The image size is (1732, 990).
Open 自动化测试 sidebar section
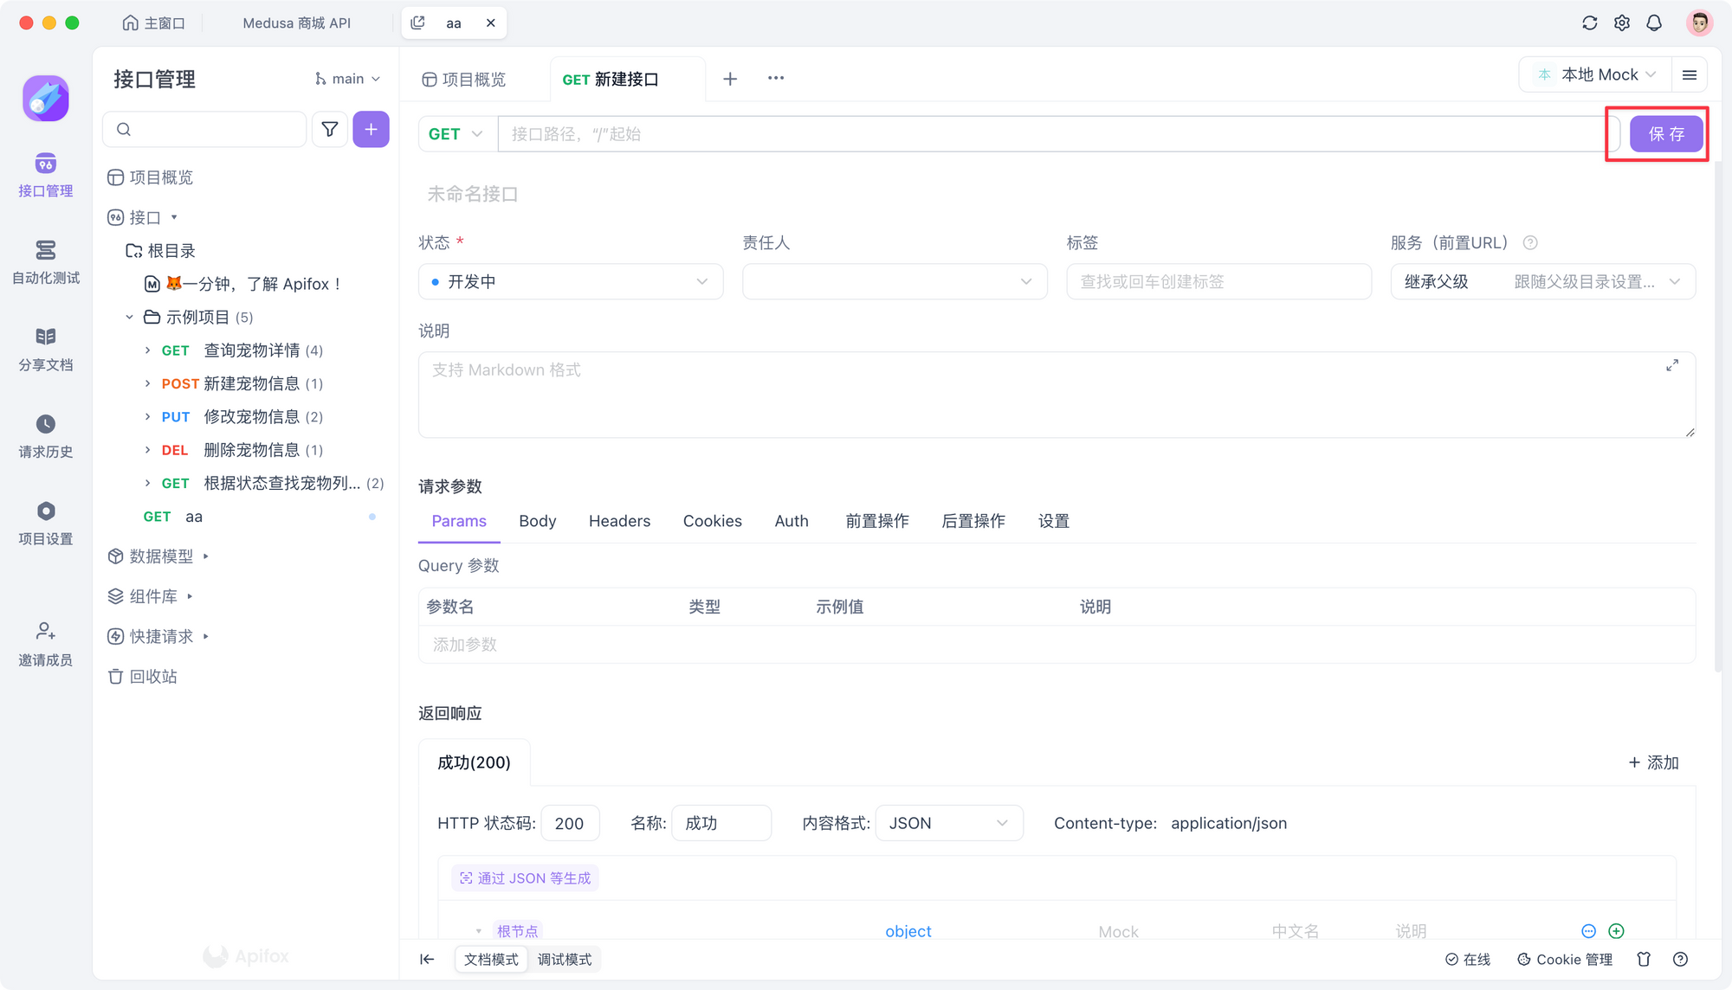46,262
